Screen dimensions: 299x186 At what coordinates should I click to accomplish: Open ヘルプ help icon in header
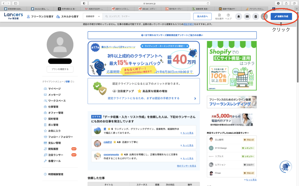(228, 16)
